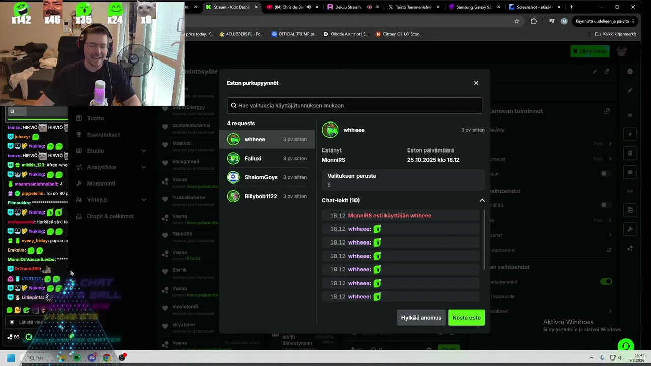Click whheee's avatar in the detail header

tap(330, 130)
